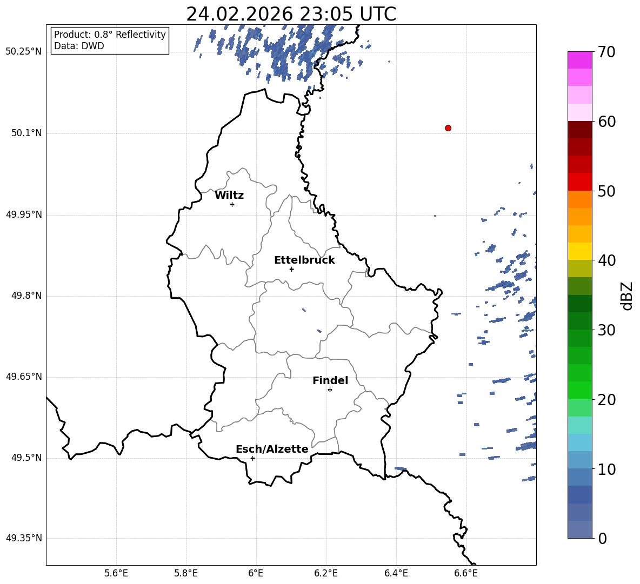Click the dark red colorbar swatch below 60
Screen dimensions: 640x584
point(579,130)
